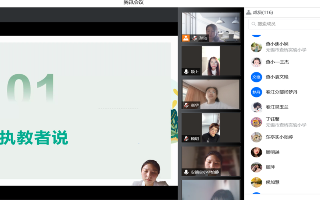Image resolution: width=320 pixels, height=200 pixels.
Task: Click the name label 赵华 on video tile
Action: point(195,105)
